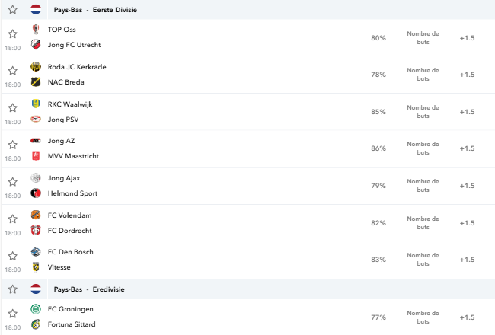The height and width of the screenshot is (335, 495).
Task: Click the Netherlands flag beside Eerste Divisie
Action: 36,9
